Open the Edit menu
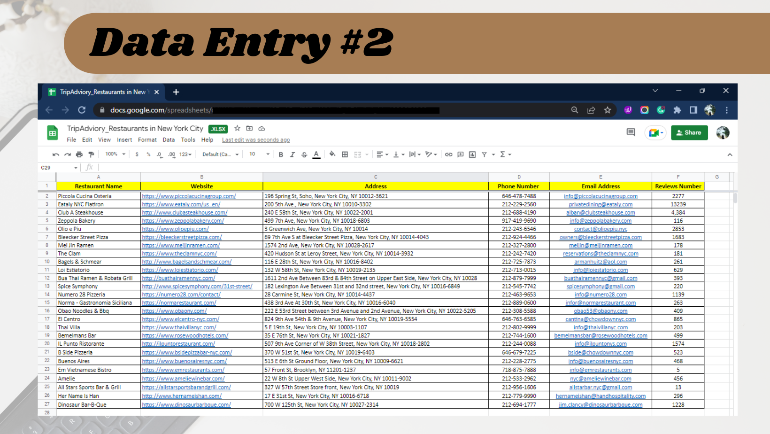This screenshot has width=770, height=434. point(87,140)
